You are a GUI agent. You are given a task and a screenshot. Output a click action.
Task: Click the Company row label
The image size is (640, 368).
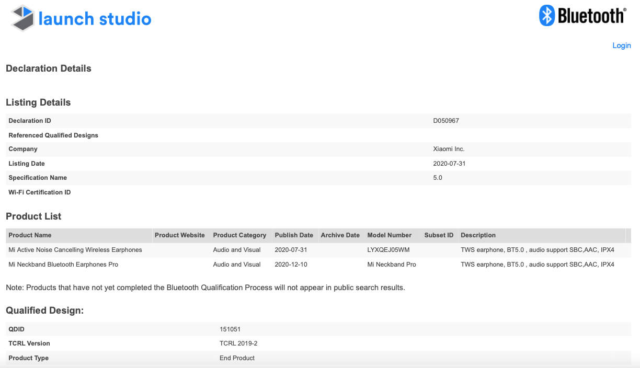(23, 149)
